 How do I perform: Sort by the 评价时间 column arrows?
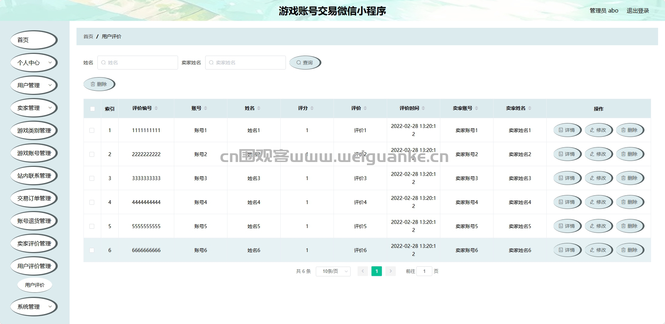pyautogui.click(x=423, y=108)
